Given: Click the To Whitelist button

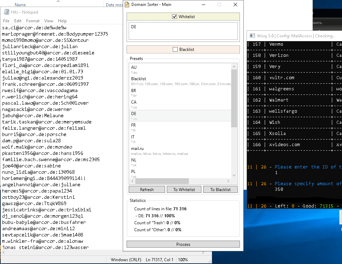Looking at the screenshot, I should pyautogui.click(x=183, y=190).
